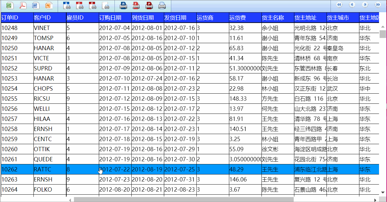The height and width of the screenshot is (202, 387).
Task: Select freight cell 148.33
Action: 245,99
